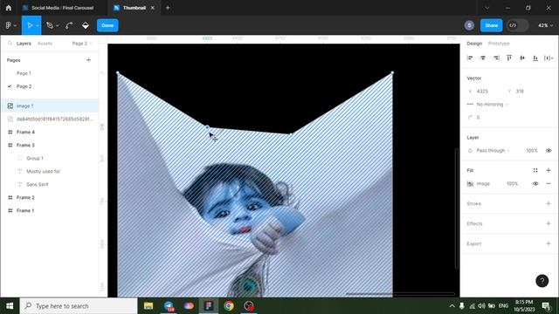Screen dimensions: 559x314
Task: Align right using the alignment icon
Action: 496,58
